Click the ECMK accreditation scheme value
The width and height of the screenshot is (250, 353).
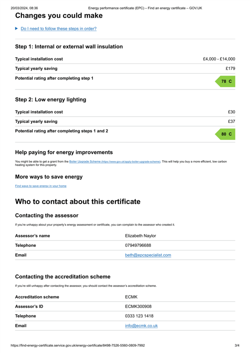tap(131, 297)
